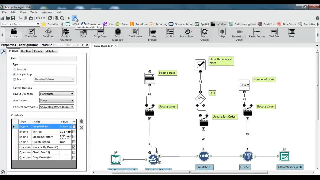320x180 pixels.
Task: Toggle the checkbox for Check Box (11)
Action: tap(74, 152)
